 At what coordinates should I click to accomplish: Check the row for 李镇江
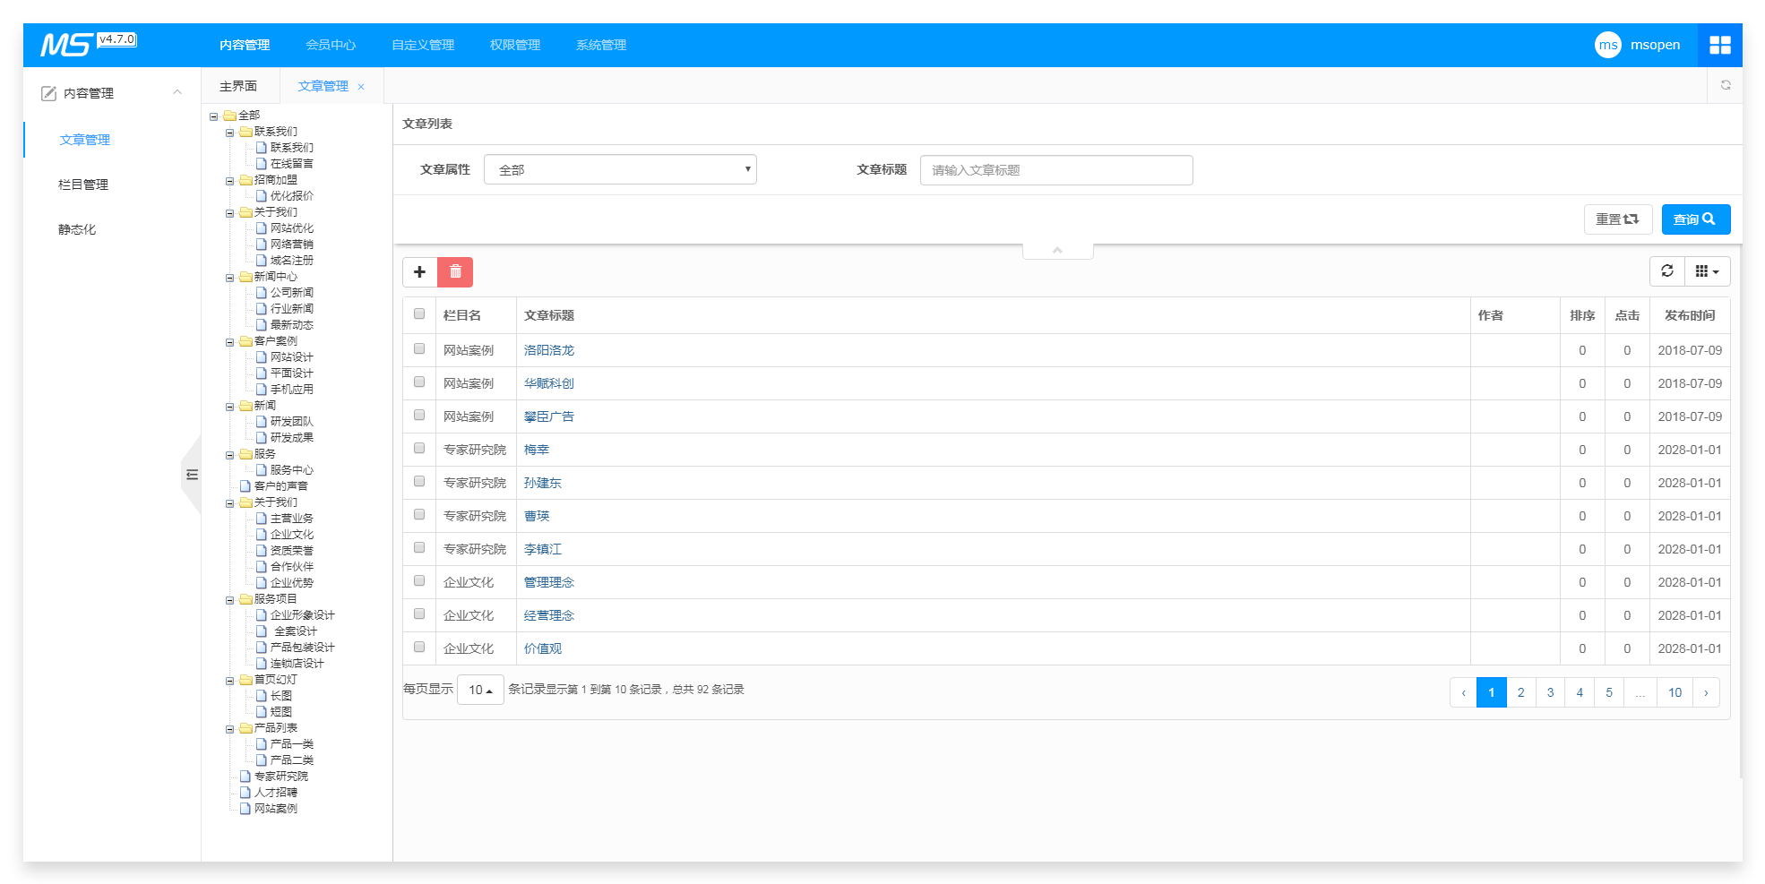[x=419, y=547]
